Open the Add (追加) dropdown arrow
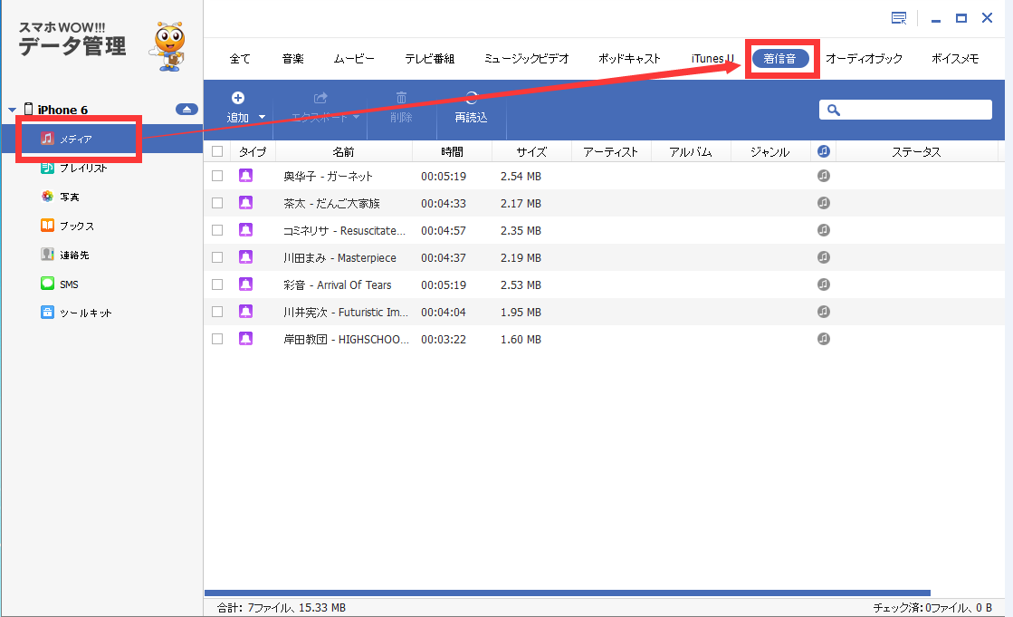 pos(262,117)
